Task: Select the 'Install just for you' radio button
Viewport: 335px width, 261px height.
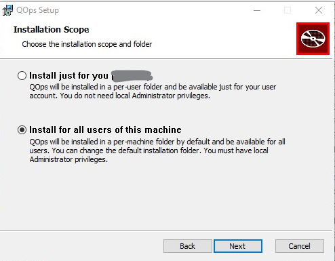Action: 22,75
